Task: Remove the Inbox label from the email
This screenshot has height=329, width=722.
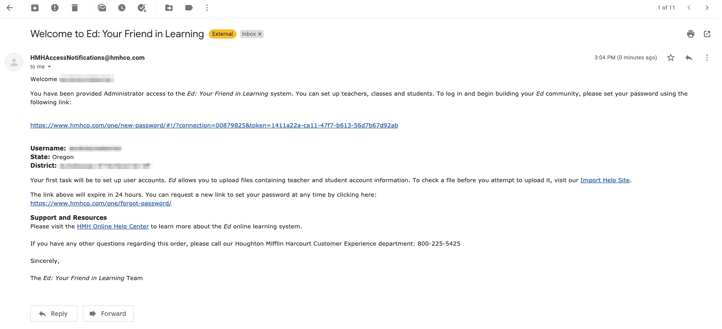Action: pyautogui.click(x=259, y=34)
